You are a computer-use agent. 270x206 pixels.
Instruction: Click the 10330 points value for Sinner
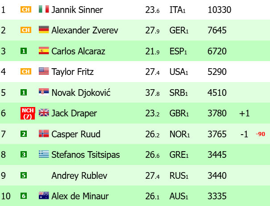click(x=220, y=10)
